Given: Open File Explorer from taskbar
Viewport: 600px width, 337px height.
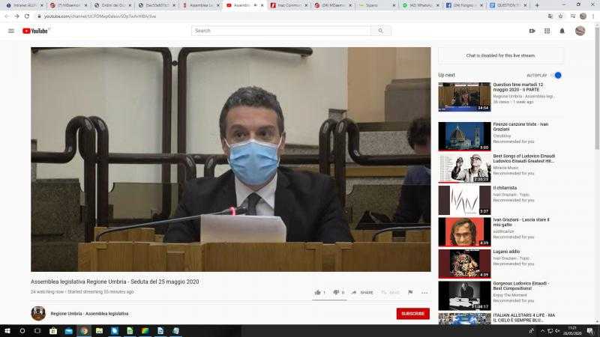Looking at the screenshot, I should point(99,331).
